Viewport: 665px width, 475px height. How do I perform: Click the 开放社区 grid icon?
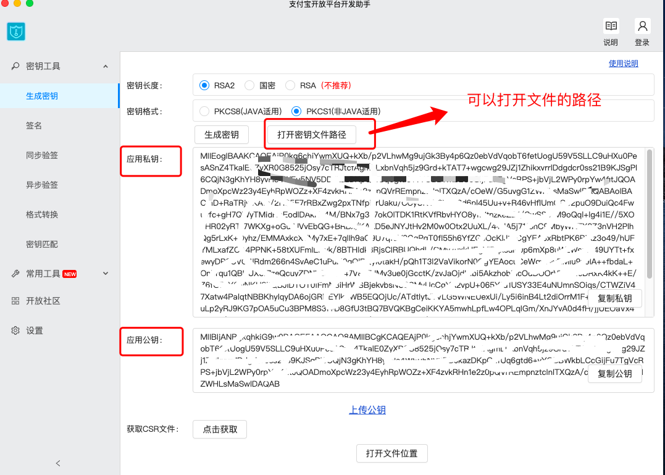click(x=15, y=301)
